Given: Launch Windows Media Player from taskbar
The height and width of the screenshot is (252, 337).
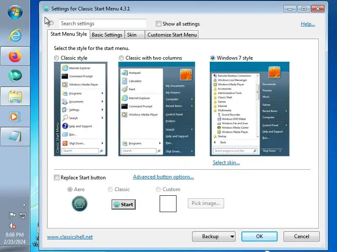Looking at the screenshot, I should [x=15, y=117].
